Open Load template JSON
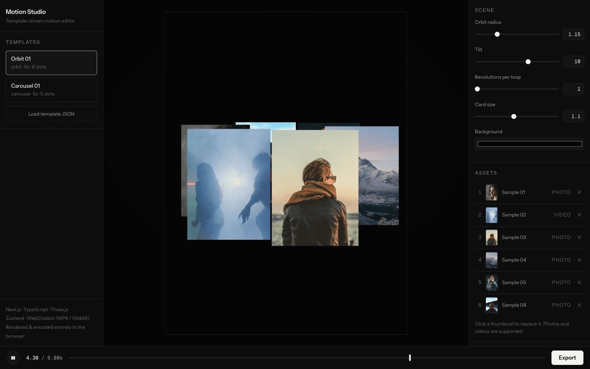The width and height of the screenshot is (590, 369). pyautogui.click(x=51, y=114)
